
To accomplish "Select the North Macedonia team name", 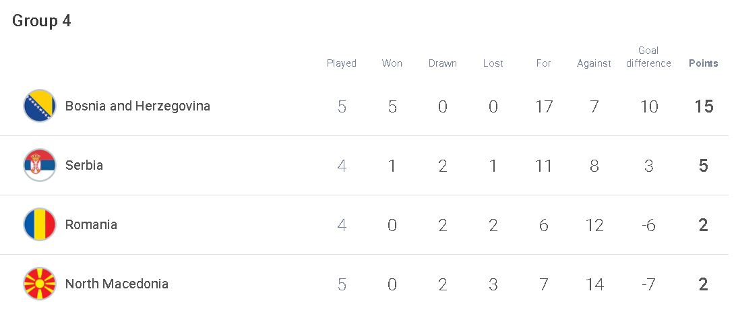I will 117,284.
